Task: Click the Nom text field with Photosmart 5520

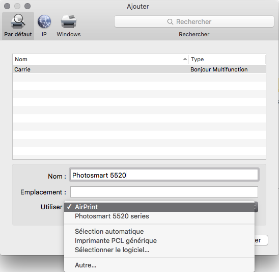Action: point(164,175)
